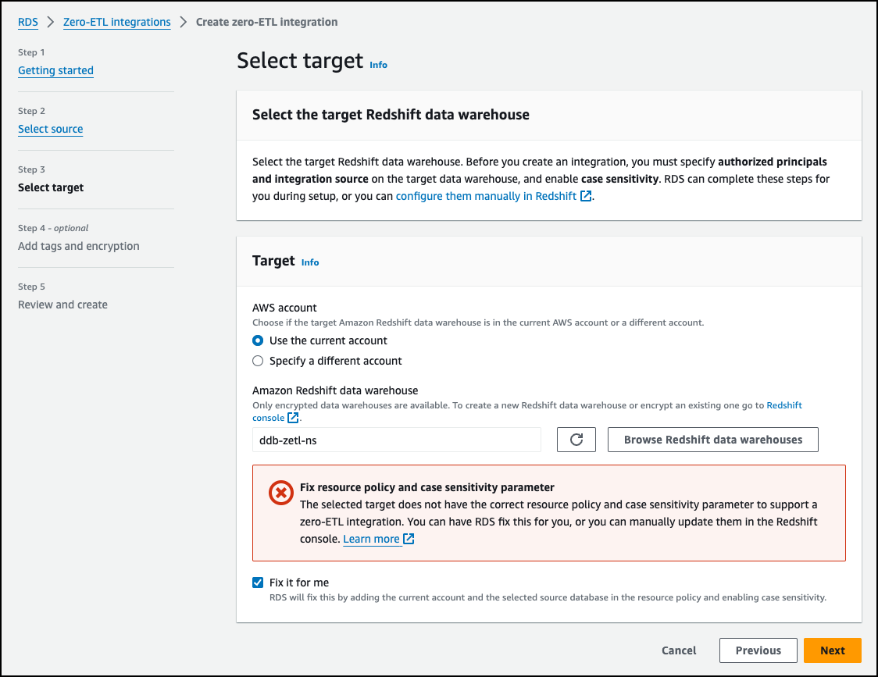Select Specify a different account option
878x677 pixels.
coord(258,361)
